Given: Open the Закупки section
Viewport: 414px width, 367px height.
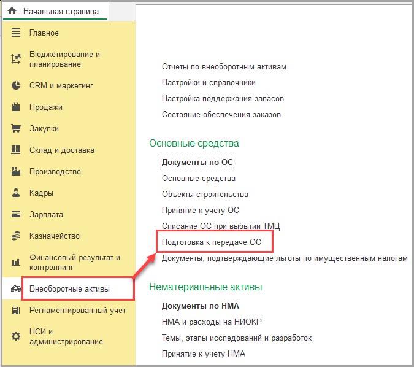Looking at the screenshot, I should pyautogui.click(x=44, y=129).
